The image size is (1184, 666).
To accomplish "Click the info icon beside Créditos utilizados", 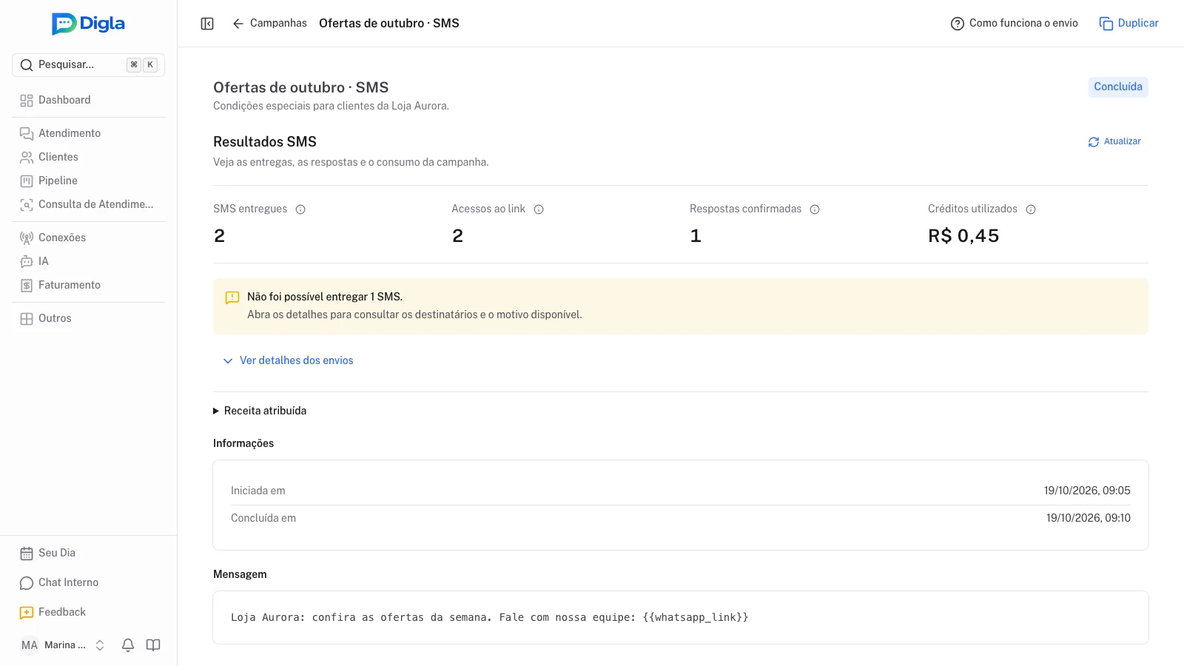I will [x=1031, y=209].
